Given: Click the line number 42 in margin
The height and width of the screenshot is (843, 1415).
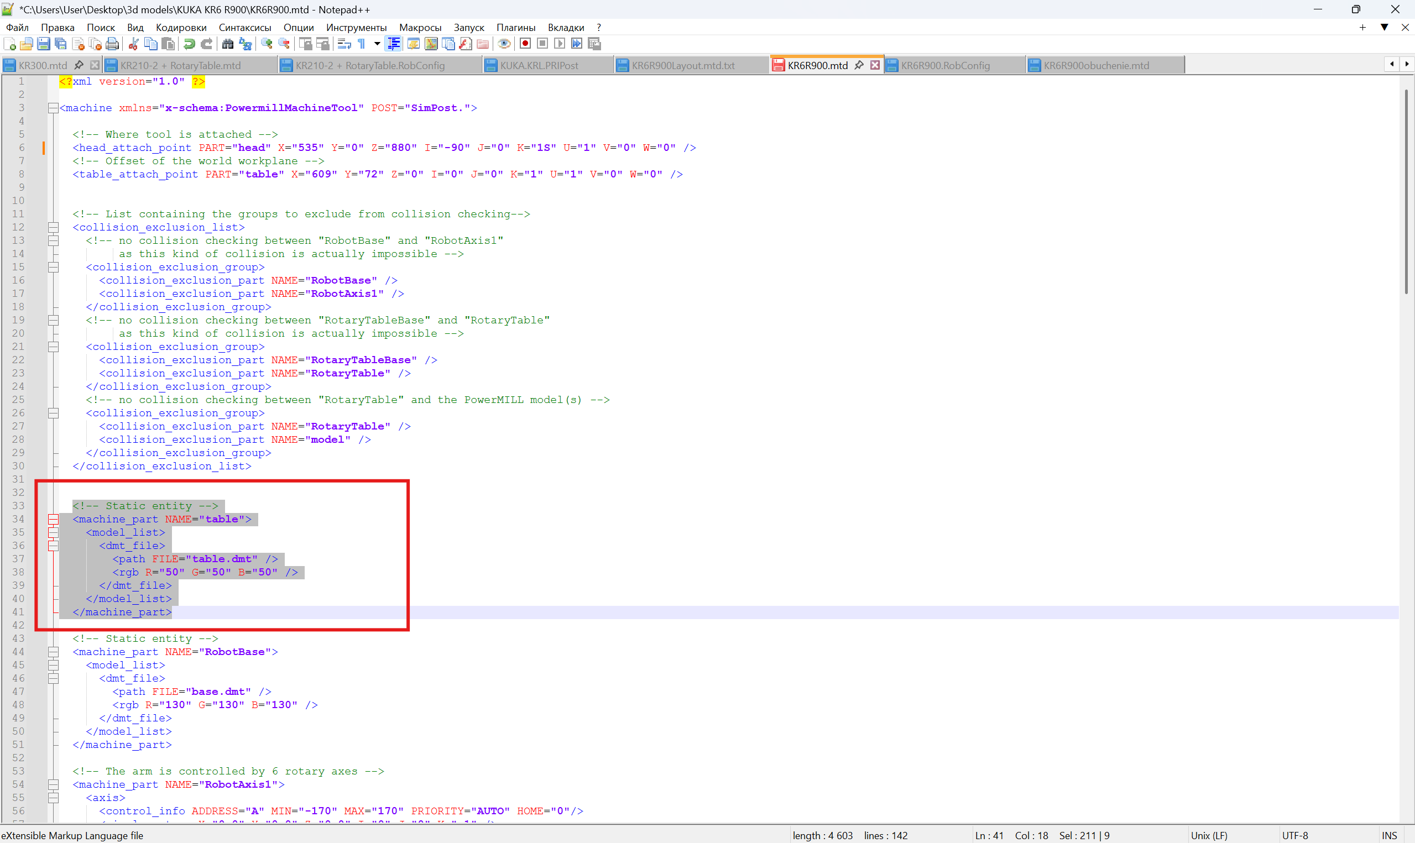Looking at the screenshot, I should [x=18, y=625].
